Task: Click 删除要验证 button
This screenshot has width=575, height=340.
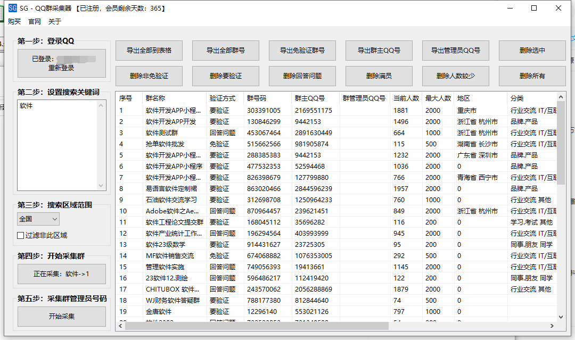Action: pyautogui.click(x=226, y=76)
